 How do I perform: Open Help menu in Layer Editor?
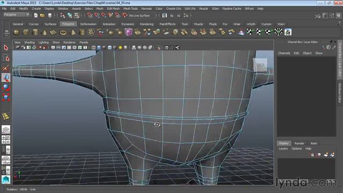point(308,149)
